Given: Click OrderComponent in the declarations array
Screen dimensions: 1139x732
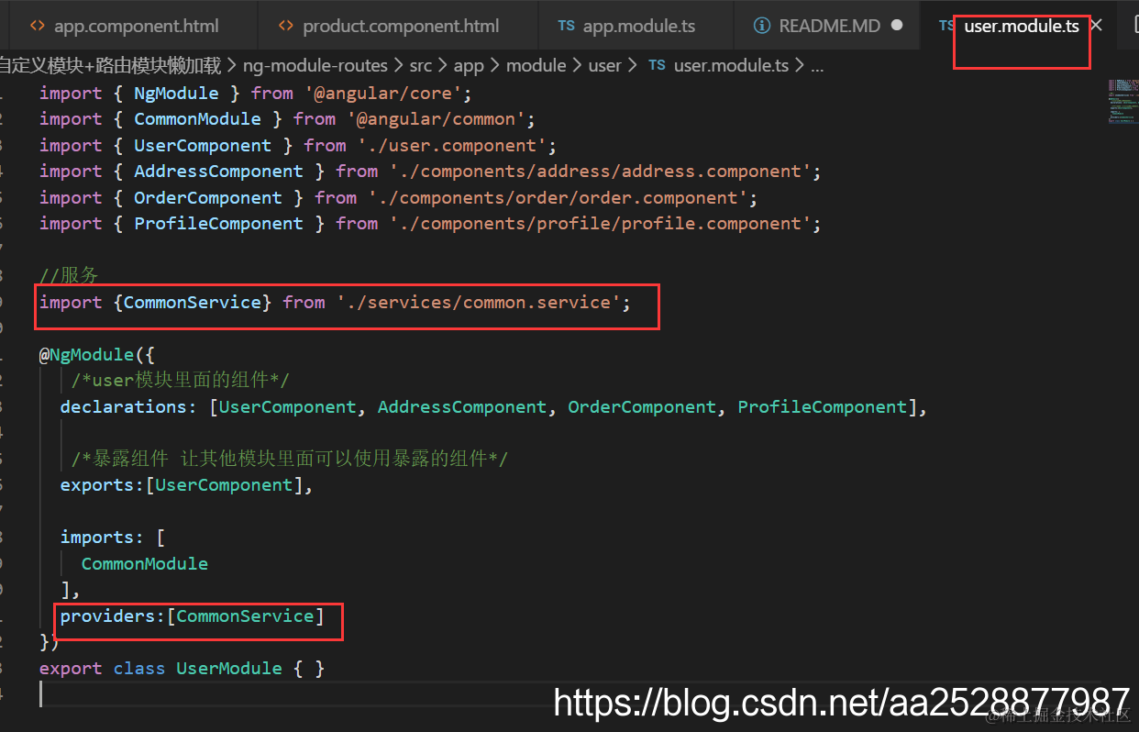Looking at the screenshot, I should [642, 406].
